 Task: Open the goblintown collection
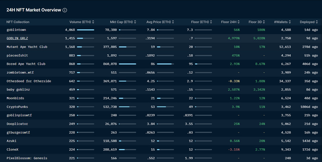pyautogui.click(x=16, y=30)
